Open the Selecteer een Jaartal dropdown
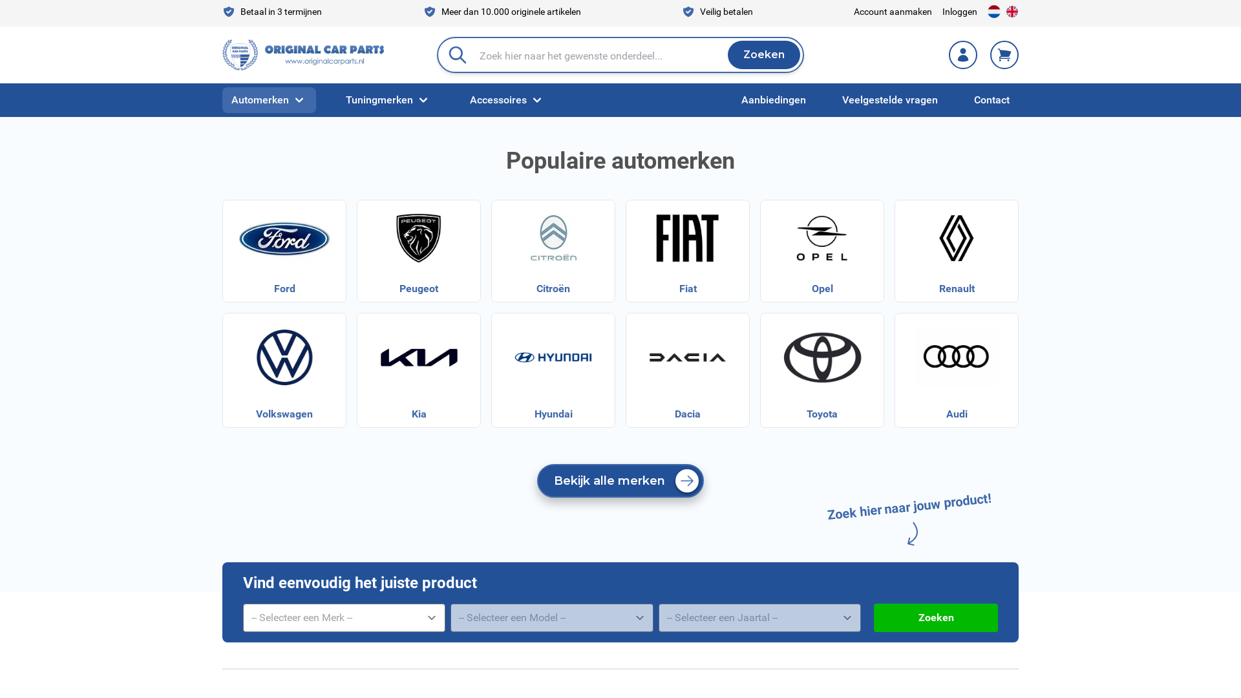This screenshot has width=1241, height=698. pyautogui.click(x=759, y=618)
